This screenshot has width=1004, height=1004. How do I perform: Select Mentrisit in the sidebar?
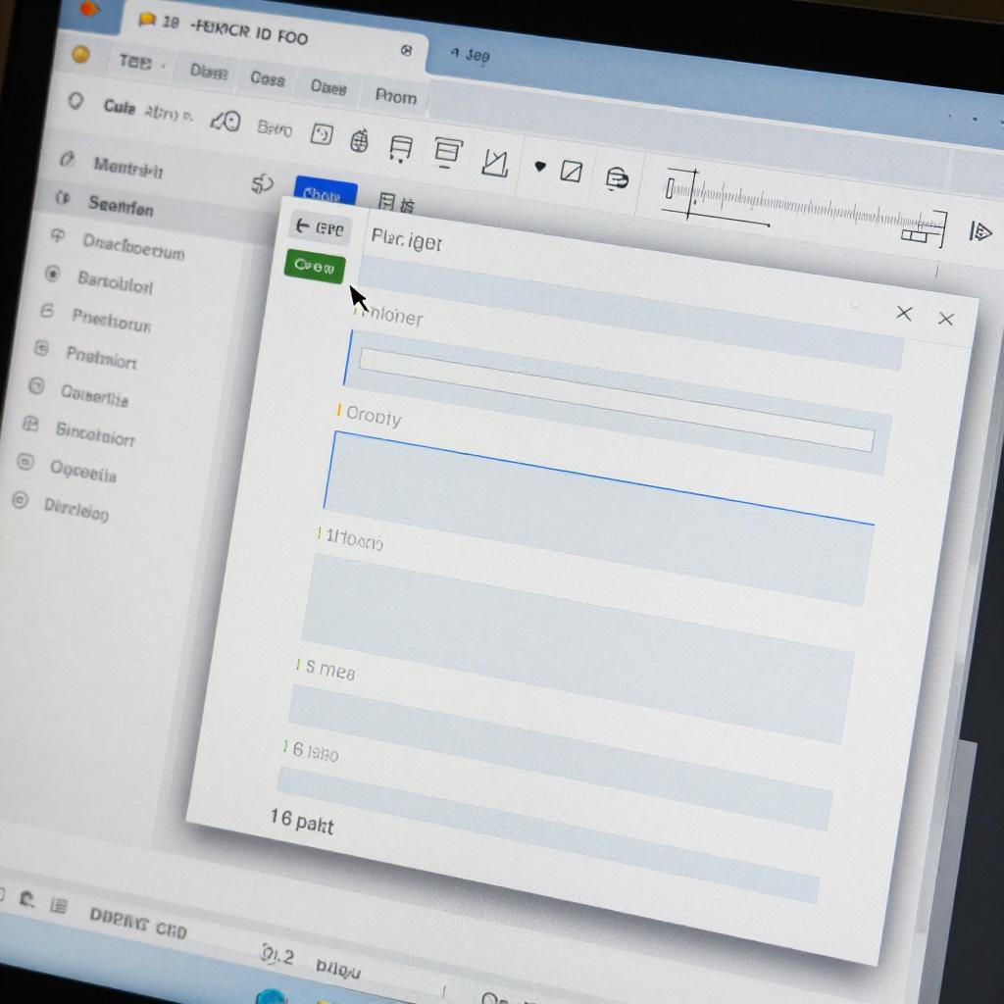point(128,167)
